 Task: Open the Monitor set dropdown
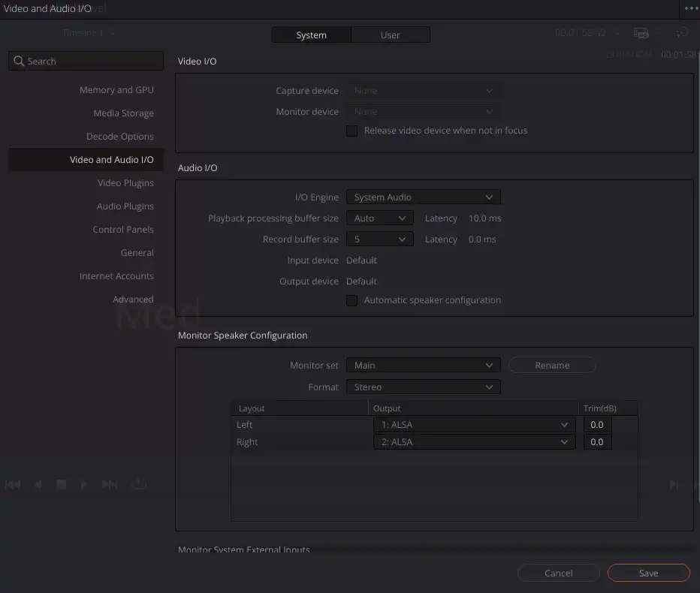point(423,366)
